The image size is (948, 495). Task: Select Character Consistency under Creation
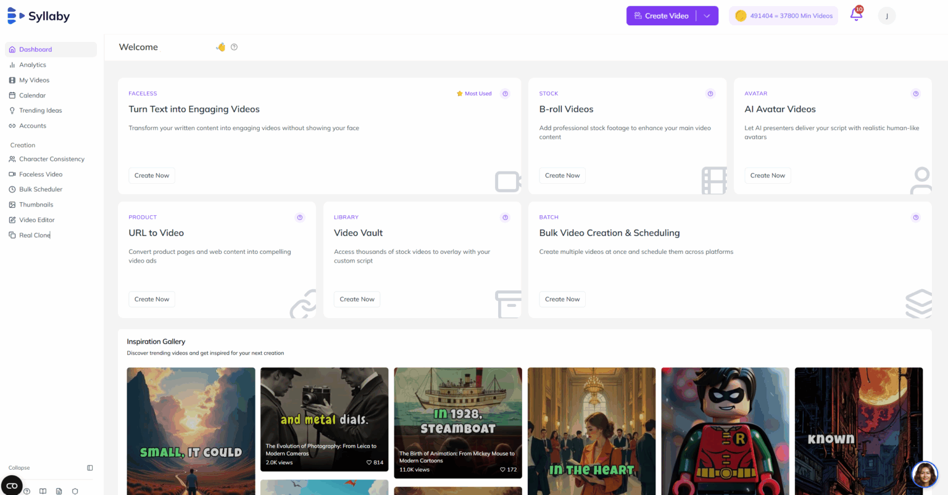click(52, 158)
